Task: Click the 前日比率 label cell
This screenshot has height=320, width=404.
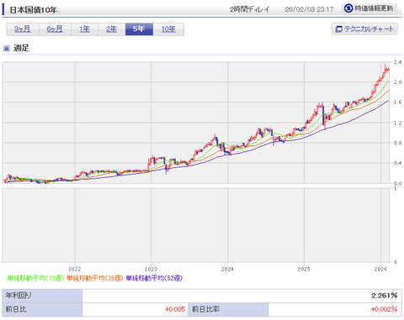Action: 228,310
